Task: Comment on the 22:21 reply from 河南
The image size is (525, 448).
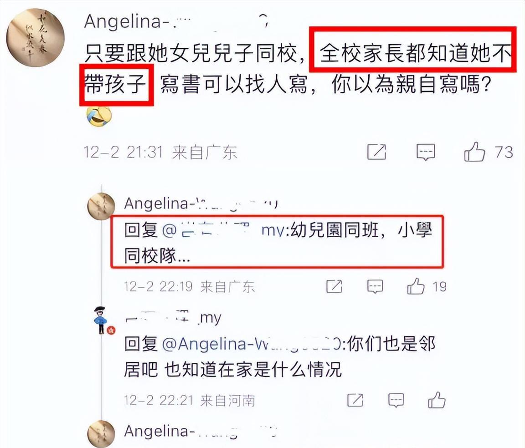Action: click(x=396, y=401)
